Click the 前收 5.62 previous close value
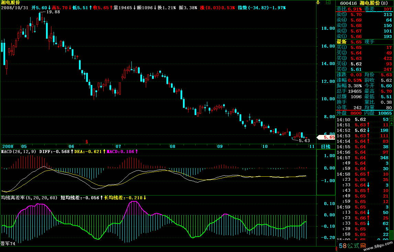The height and width of the screenshot is (252, 394). click(386, 80)
